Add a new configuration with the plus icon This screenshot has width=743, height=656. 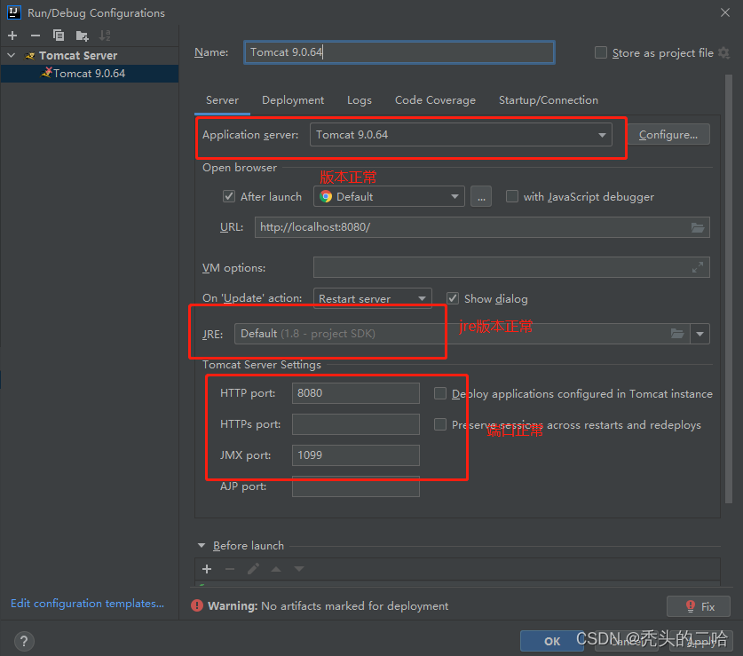(x=12, y=36)
